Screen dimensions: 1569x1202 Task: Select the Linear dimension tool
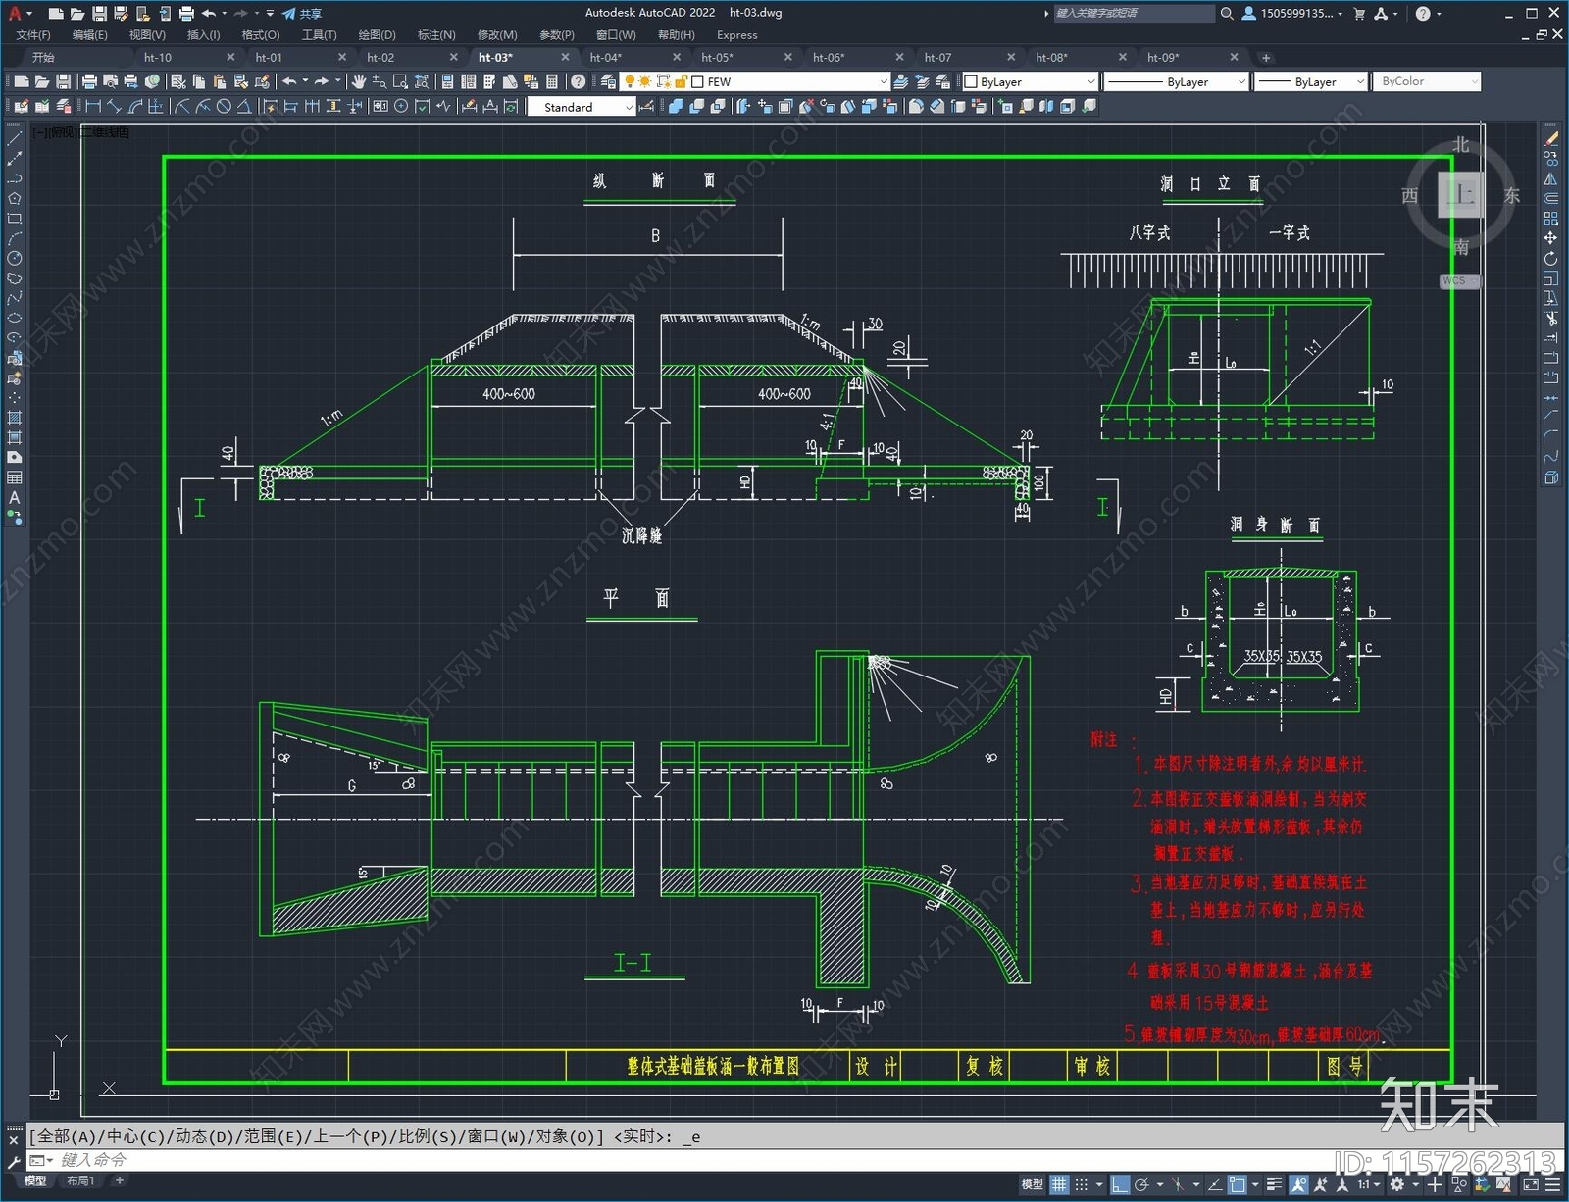coord(94,107)
